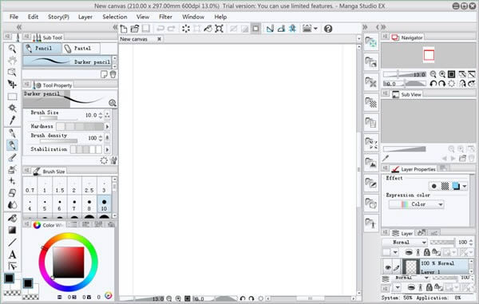Click the Help question mark icon
Screen dimensions: 479x304
328,29
